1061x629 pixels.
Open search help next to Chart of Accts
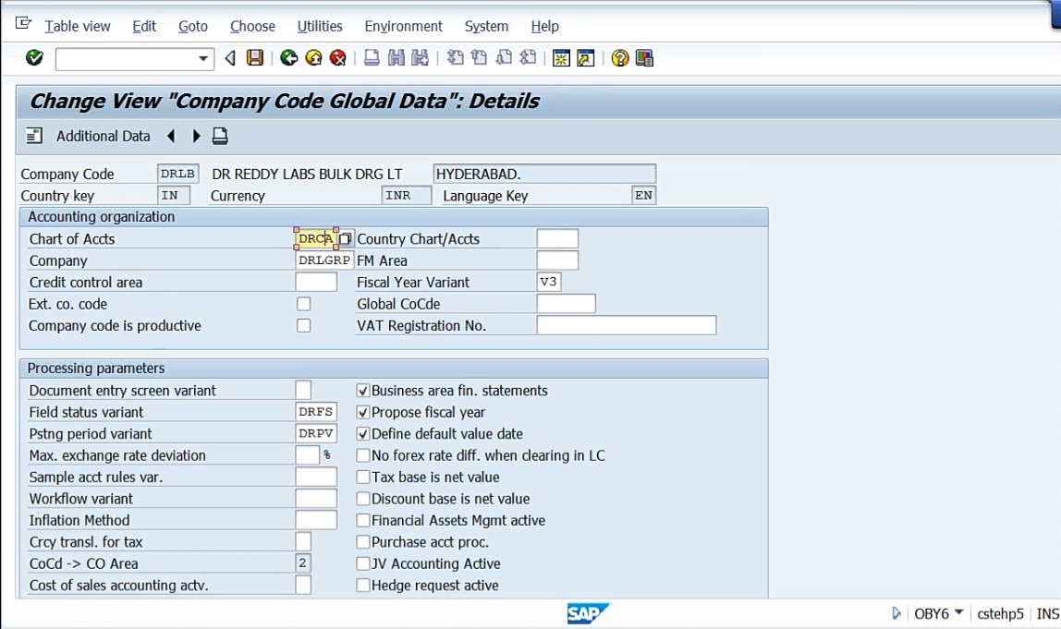pos(345,238)
